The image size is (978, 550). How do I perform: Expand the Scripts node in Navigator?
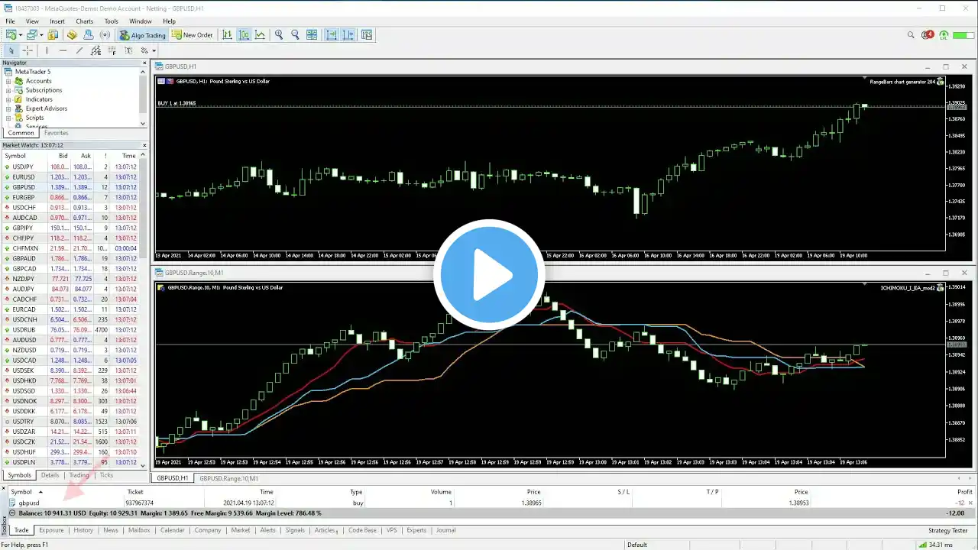[x=8, y=118]
